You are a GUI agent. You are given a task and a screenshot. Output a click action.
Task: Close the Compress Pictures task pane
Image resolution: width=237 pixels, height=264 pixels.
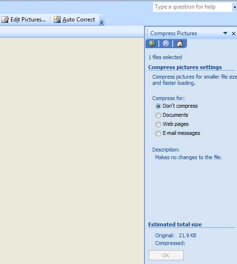[234, 33]
